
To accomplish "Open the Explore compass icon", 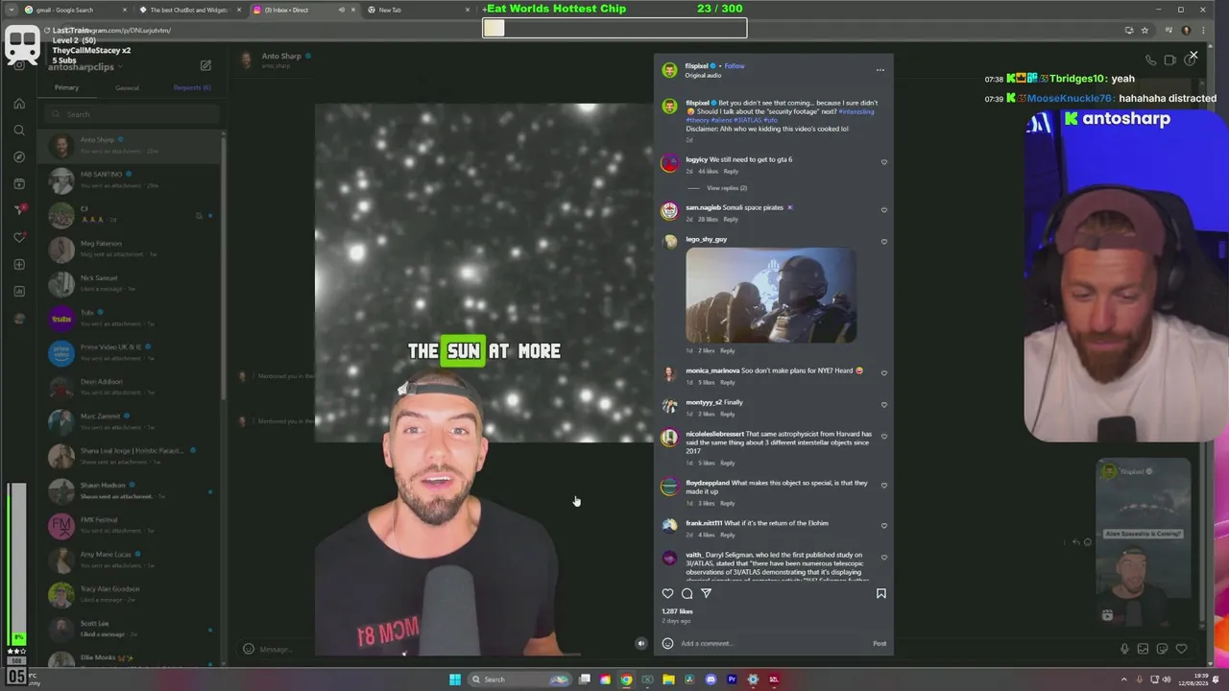I will click(x=19, y=156).
